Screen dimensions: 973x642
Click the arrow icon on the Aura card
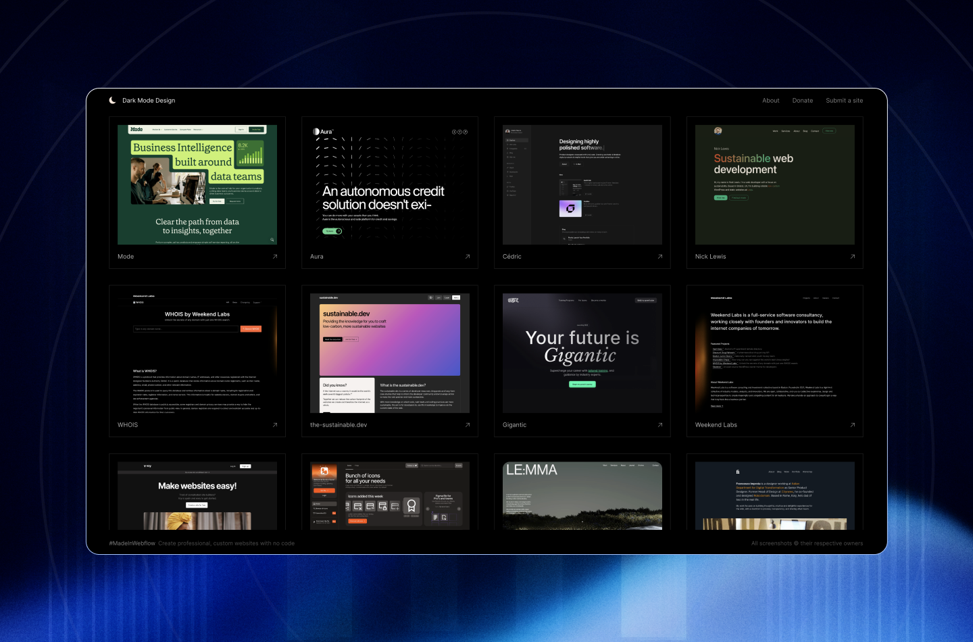[x=467, y=257]
